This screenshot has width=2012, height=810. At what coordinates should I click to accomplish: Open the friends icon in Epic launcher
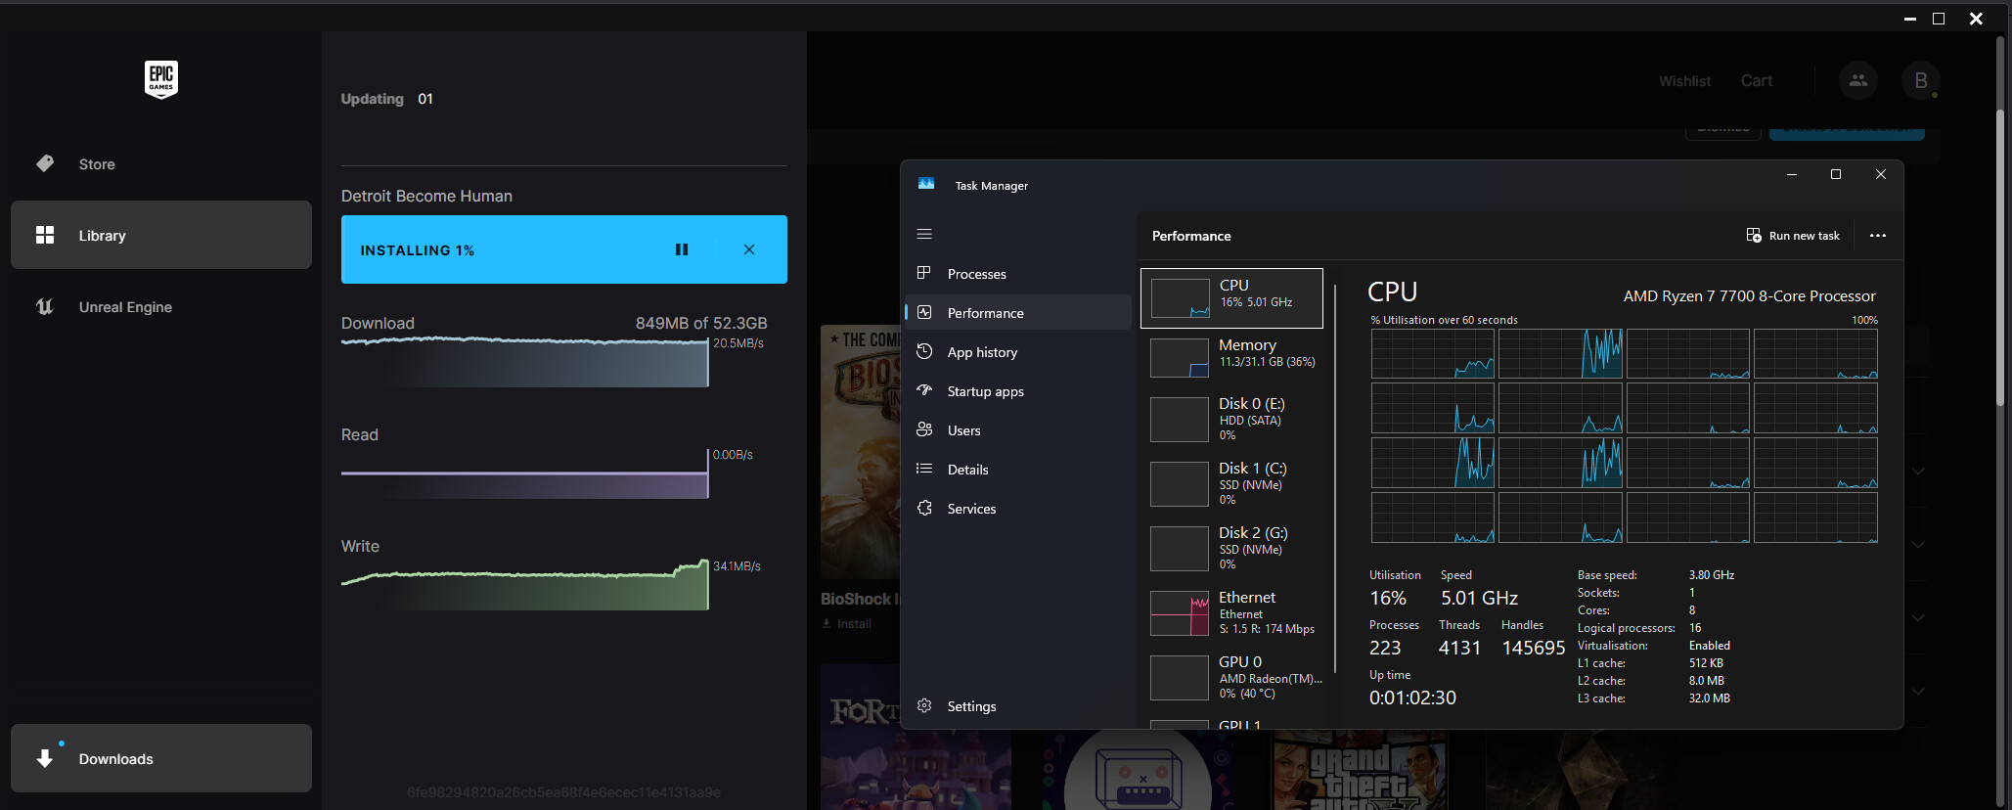1858,80
